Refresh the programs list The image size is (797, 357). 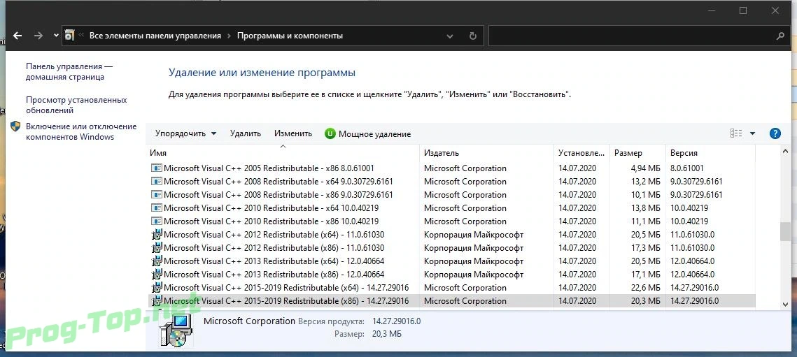pyautogui.click(x=473, y=36)
